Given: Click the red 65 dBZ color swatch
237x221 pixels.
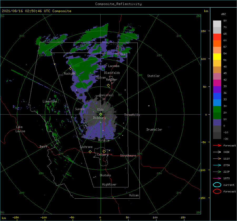Looking at the screenshot, I should tap(217, 37).
